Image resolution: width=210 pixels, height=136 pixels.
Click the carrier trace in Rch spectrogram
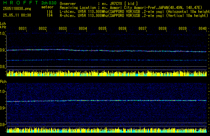107,101
